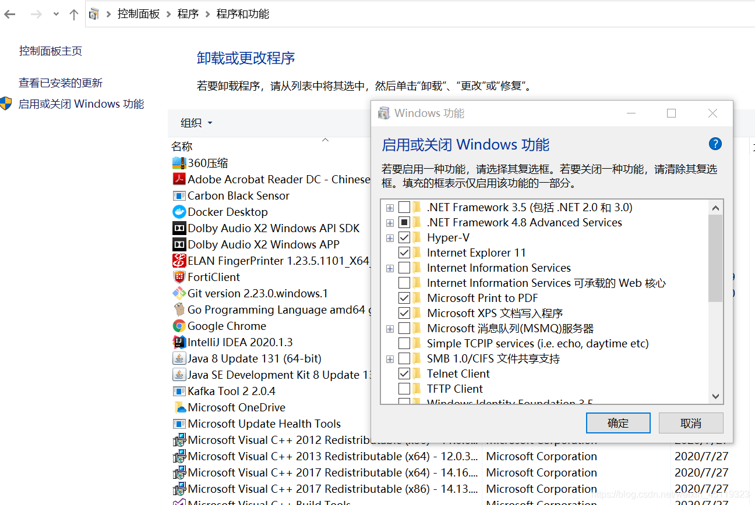Disable the Telnet Client checkbox
Screen dimensions: 755x505
404,374
